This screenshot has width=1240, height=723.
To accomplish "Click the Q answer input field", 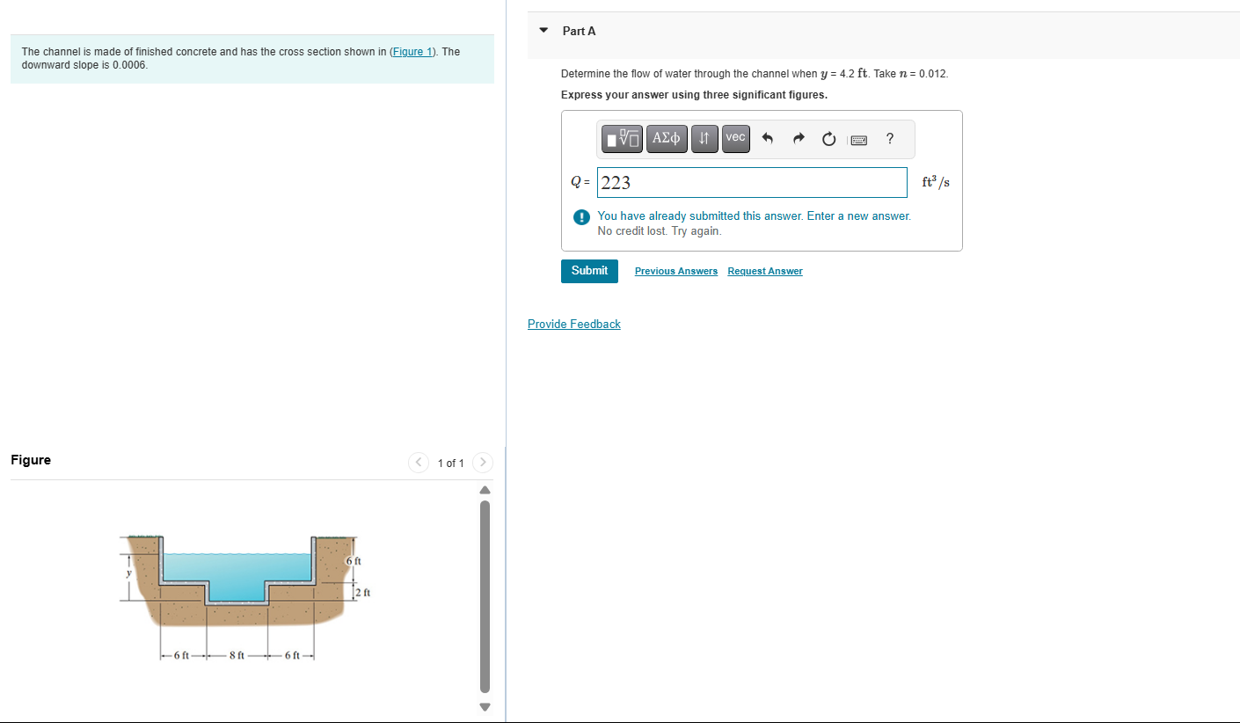I will [x=752, y=183].
